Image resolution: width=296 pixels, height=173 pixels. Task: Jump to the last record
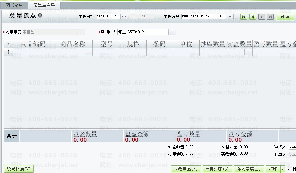[x=270, y=17]
